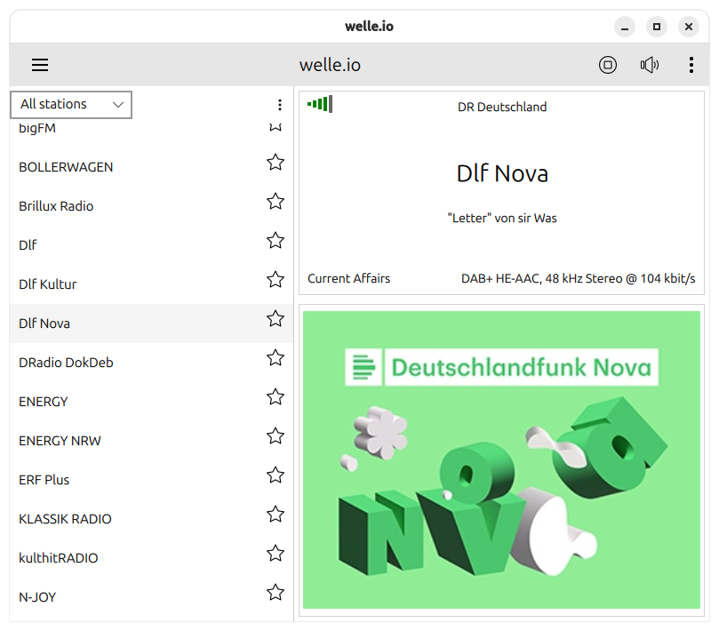Mark Dlf Nova as favorite
Screen dimensions: 719x631
point(276,319)
